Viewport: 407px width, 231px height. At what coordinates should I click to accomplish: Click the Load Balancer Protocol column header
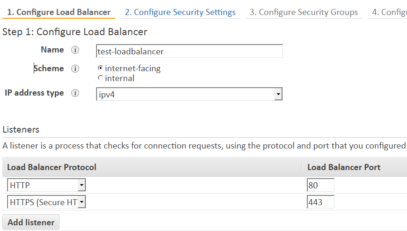[x=52, y=167]
